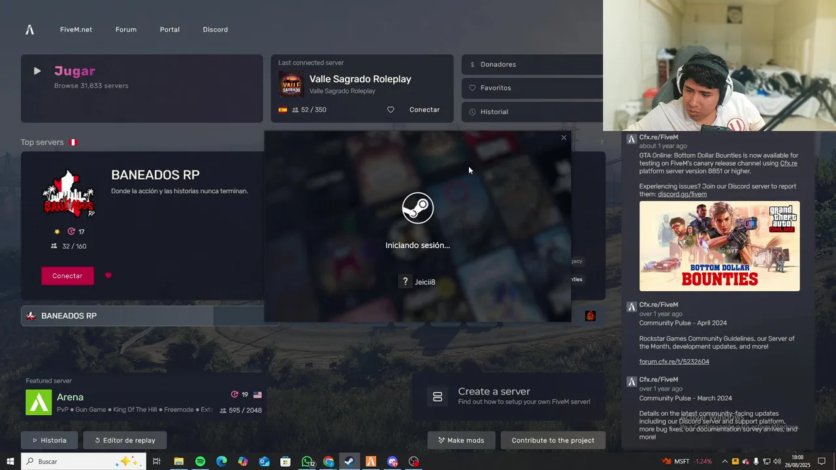Click the red server icon at strip's right end
Screen dimensions: 836x470
point(590,316)
